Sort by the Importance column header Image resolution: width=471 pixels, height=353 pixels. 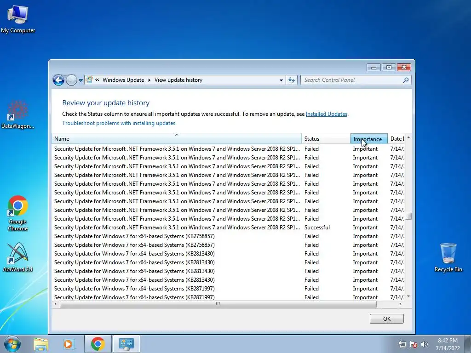point(369,139)
